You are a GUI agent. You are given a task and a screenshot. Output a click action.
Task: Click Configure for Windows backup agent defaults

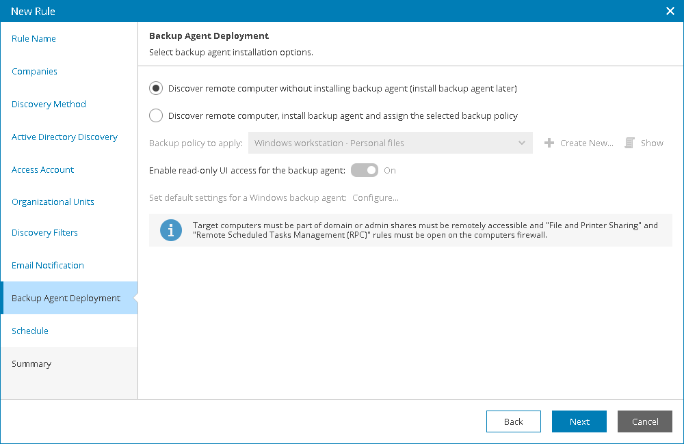point(376,197)
